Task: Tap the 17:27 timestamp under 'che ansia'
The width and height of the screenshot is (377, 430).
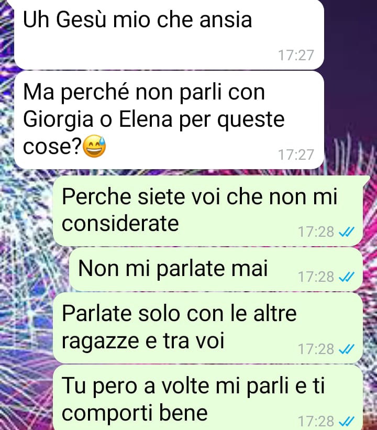Action: pyautogui.click(x=296, y=56)
